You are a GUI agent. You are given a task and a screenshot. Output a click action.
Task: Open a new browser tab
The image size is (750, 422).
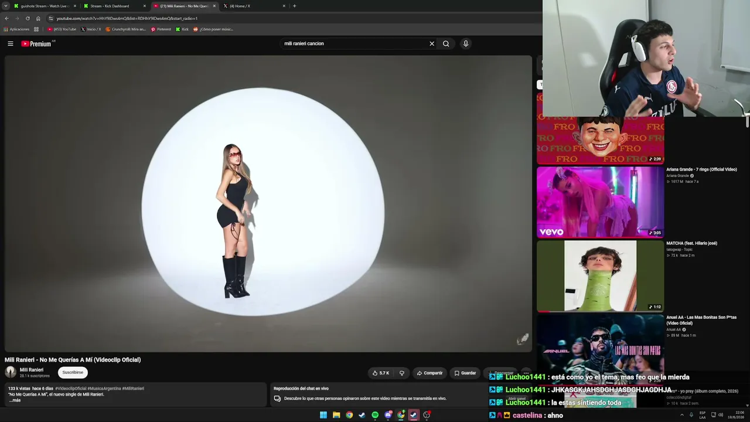(x=294, y=6)
